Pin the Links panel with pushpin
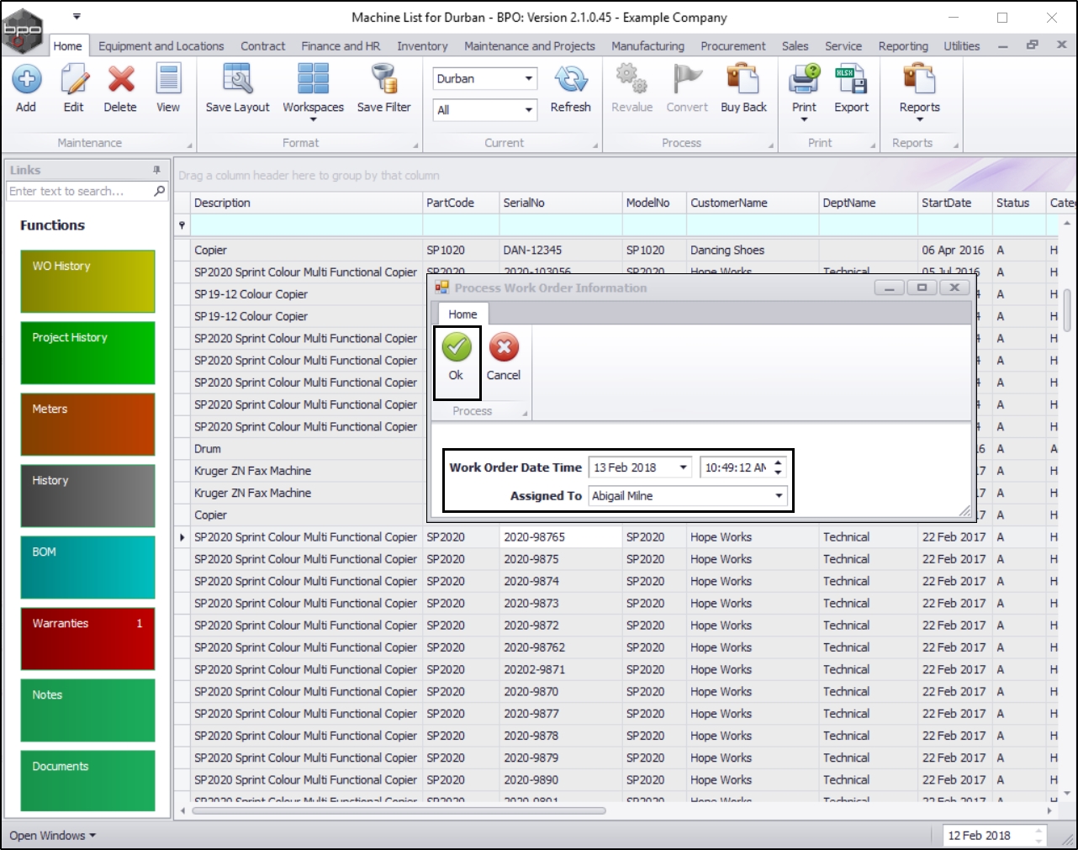The width and height of the screenshot is (1078, 850). pyautogui.click(x=156, y=170)
